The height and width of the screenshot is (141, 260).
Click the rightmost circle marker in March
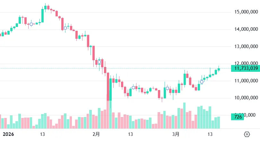coord(202,82)
